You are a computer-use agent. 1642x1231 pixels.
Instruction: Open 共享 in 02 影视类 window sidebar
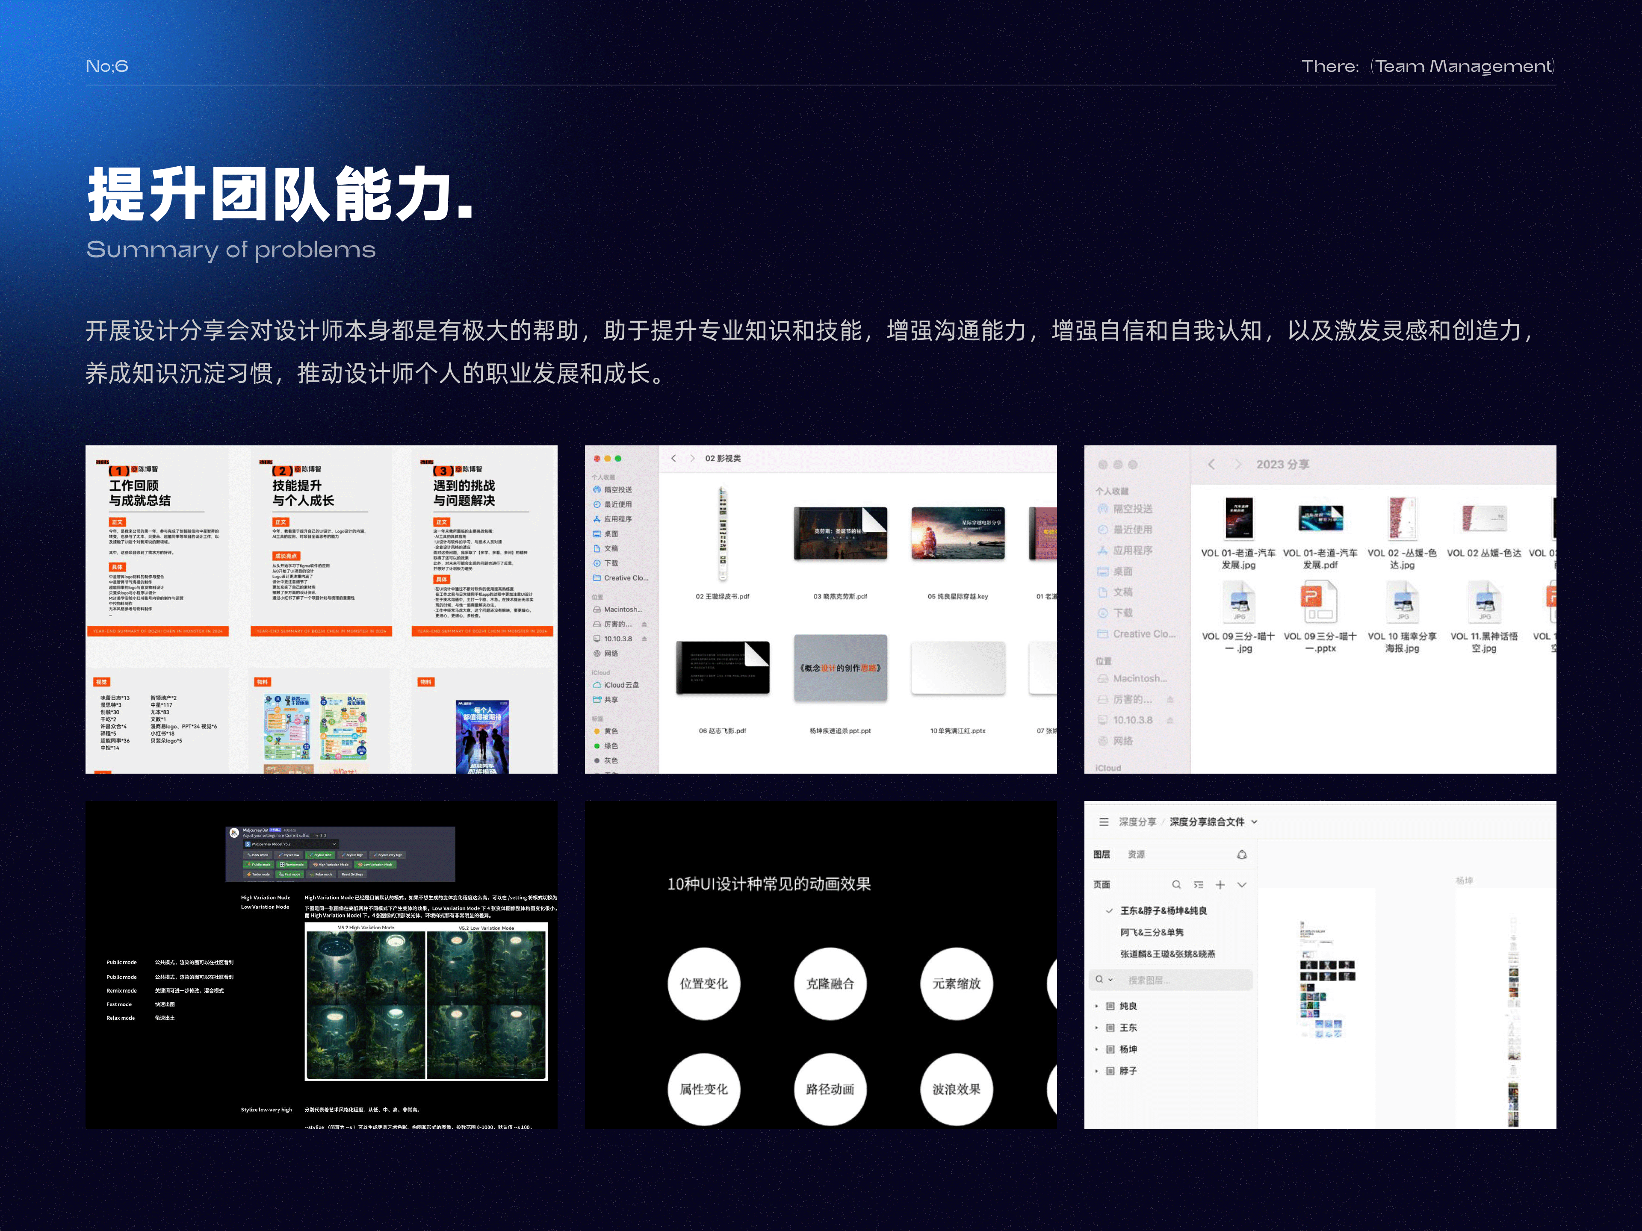[x=605, y=700]
